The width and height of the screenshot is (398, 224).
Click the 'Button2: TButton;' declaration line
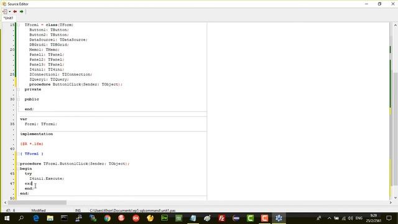click(x=49, y=35)
